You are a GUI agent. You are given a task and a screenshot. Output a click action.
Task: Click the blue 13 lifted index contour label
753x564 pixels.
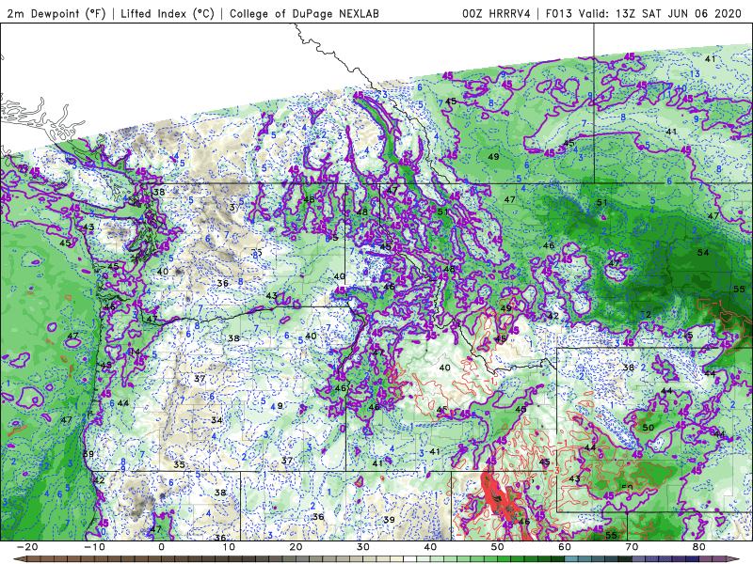click(x=695, y=74)
